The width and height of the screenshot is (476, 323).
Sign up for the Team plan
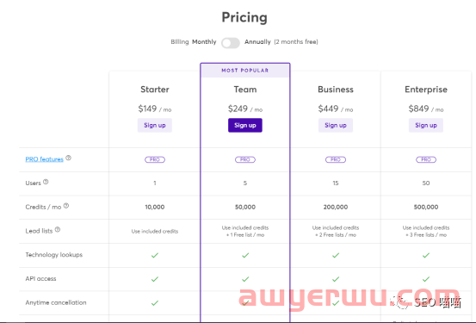point(245,125)
